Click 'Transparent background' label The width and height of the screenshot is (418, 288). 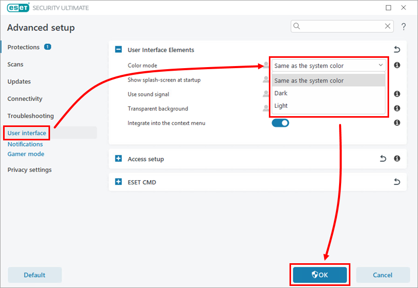tap(158, 108)
